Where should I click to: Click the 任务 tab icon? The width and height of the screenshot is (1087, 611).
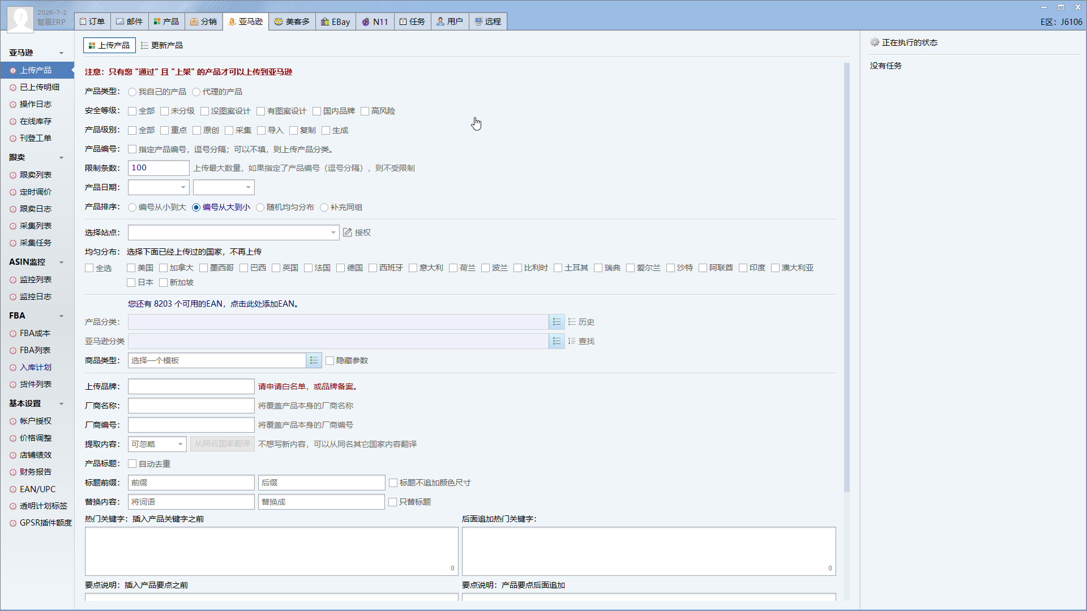[403, 21]
